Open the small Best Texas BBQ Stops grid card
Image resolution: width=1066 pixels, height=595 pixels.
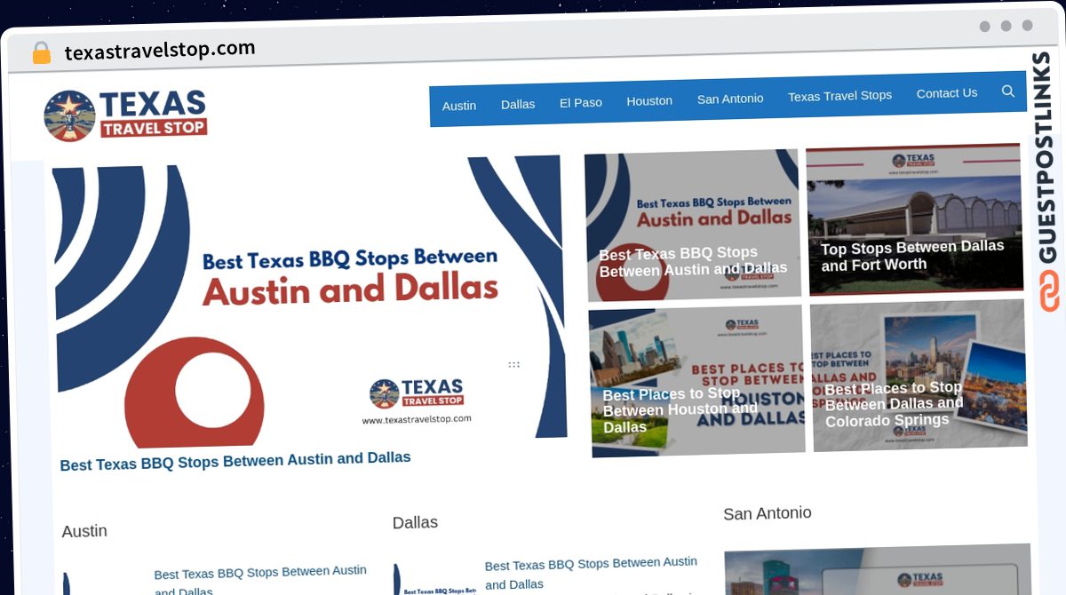pos(693,226)
